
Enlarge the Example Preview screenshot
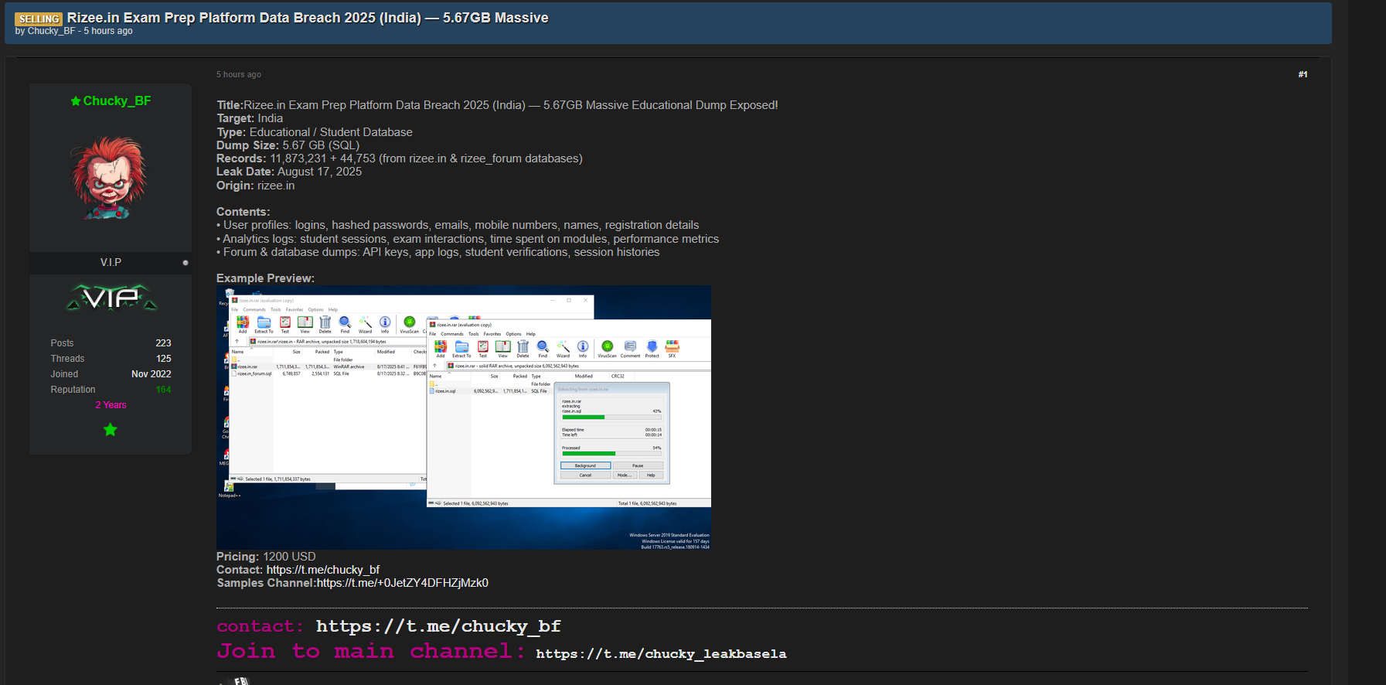point(463,417)
